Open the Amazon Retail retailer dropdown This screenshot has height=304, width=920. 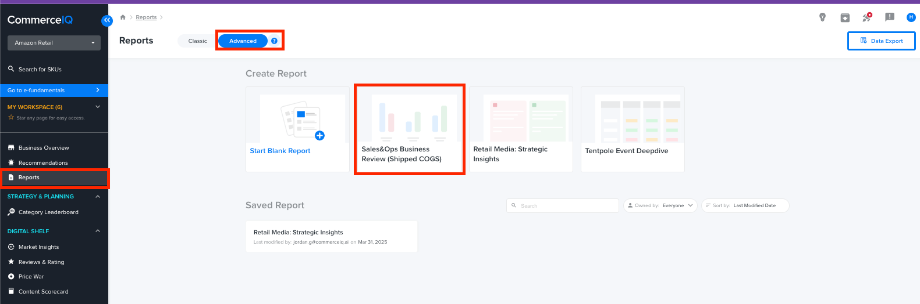click(x=54, y=43)
